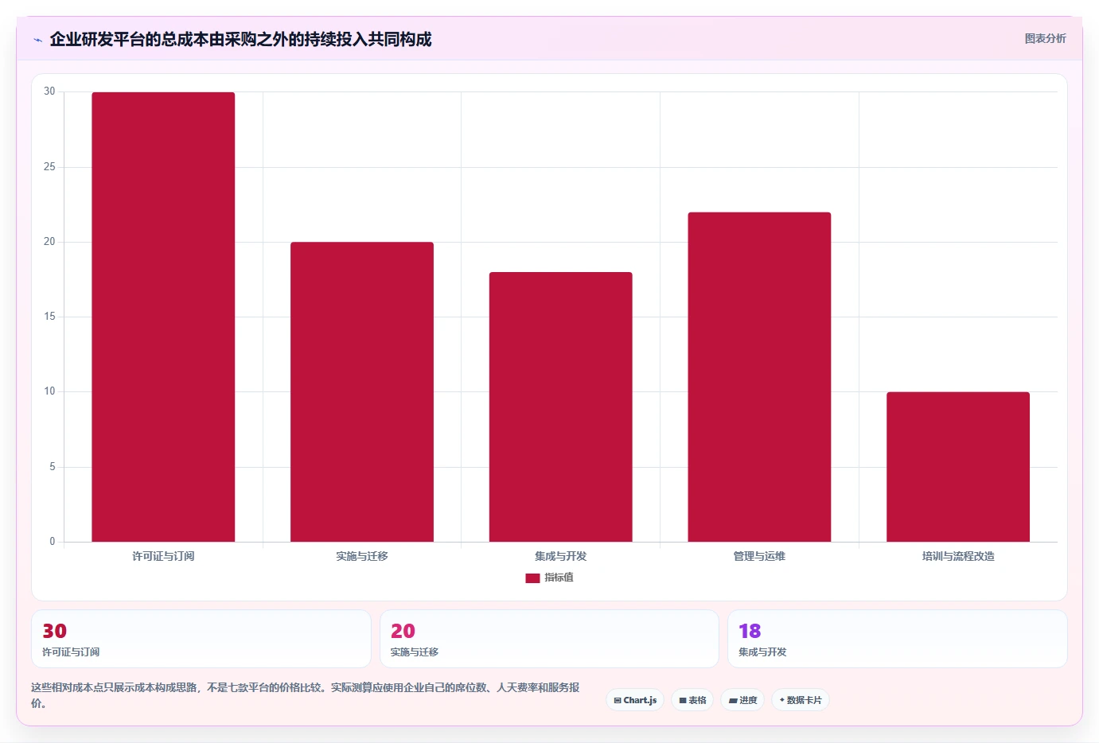This screenshot has height=743, width=1099.
Task: Open the 30 许可证与订阅 stat card
Action: click(201, 639)
